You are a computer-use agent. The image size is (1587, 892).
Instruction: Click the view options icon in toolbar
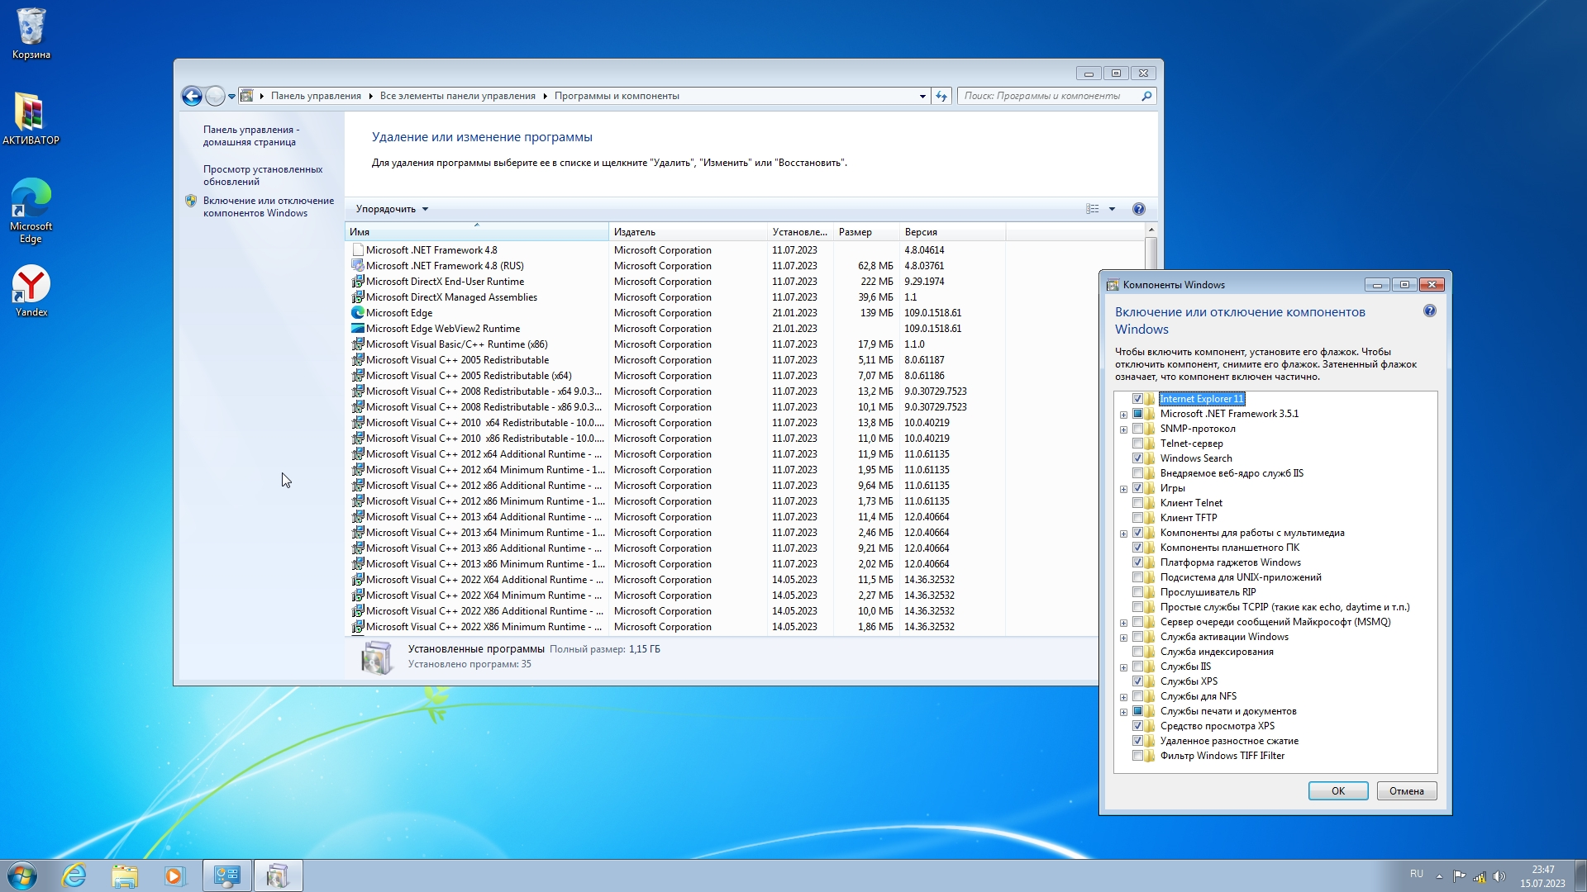[x=1093, y=209]
